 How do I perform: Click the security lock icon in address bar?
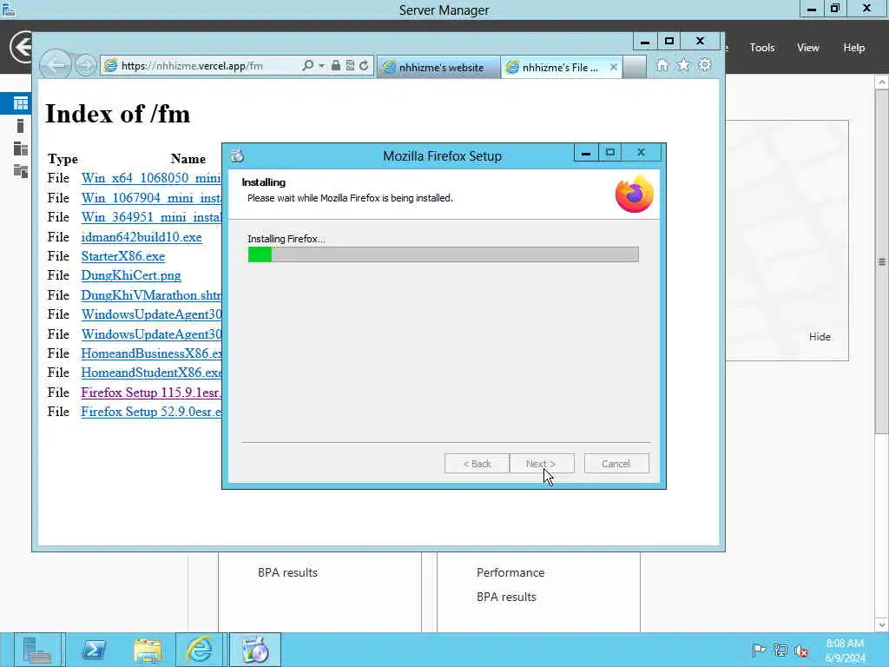(336, 66)
